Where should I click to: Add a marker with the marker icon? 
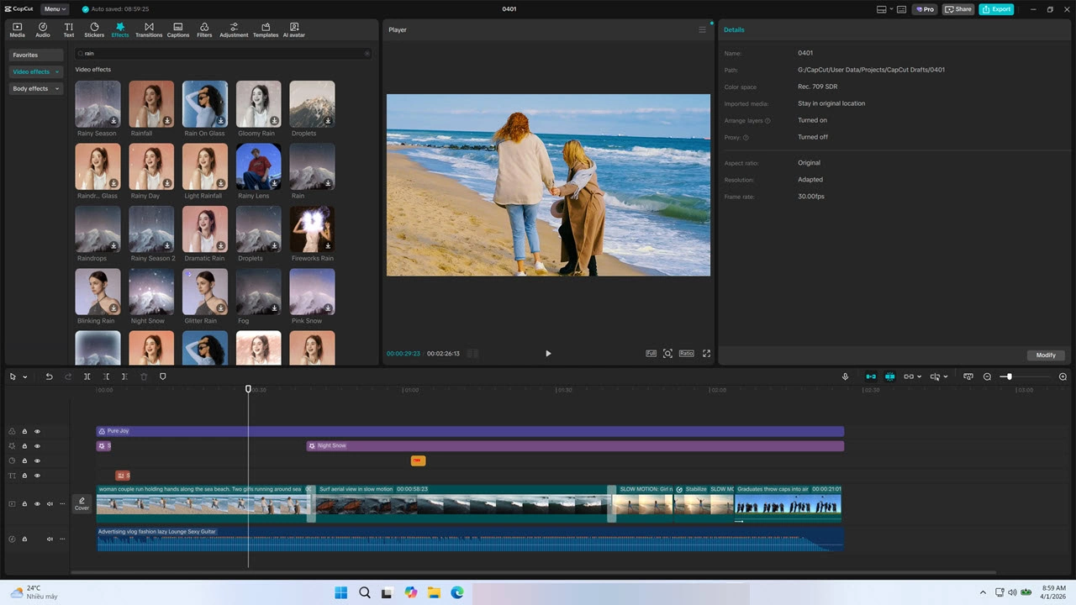coord(163,376)
